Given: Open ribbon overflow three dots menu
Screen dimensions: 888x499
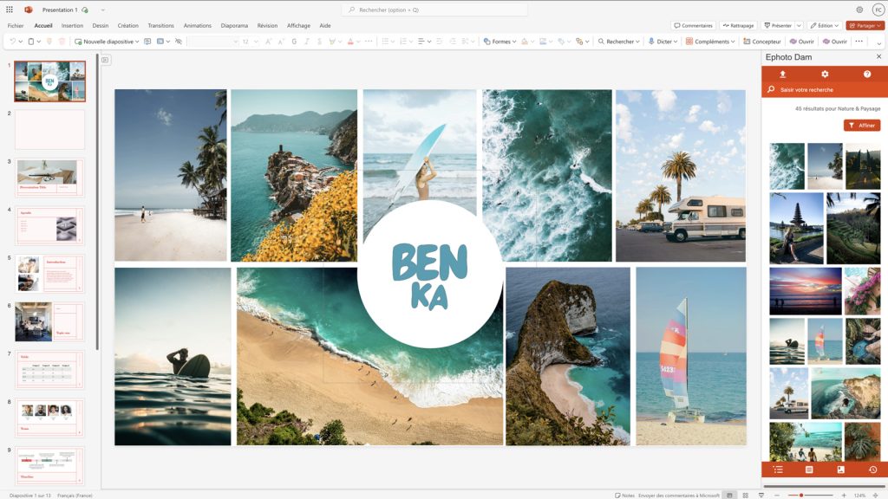Looking at the screenshot, I should [859, 42].
